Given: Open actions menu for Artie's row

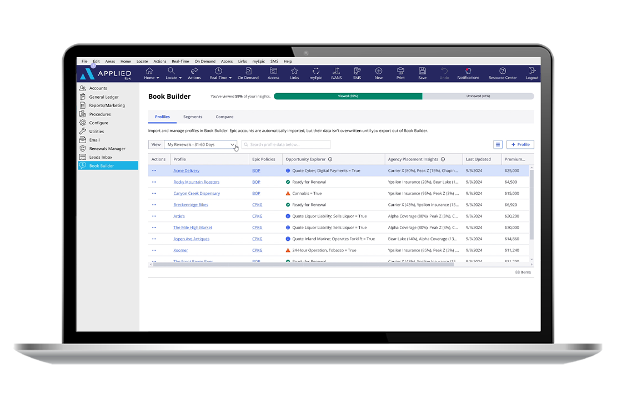Looking at the screenshot, I should [154, 216].
